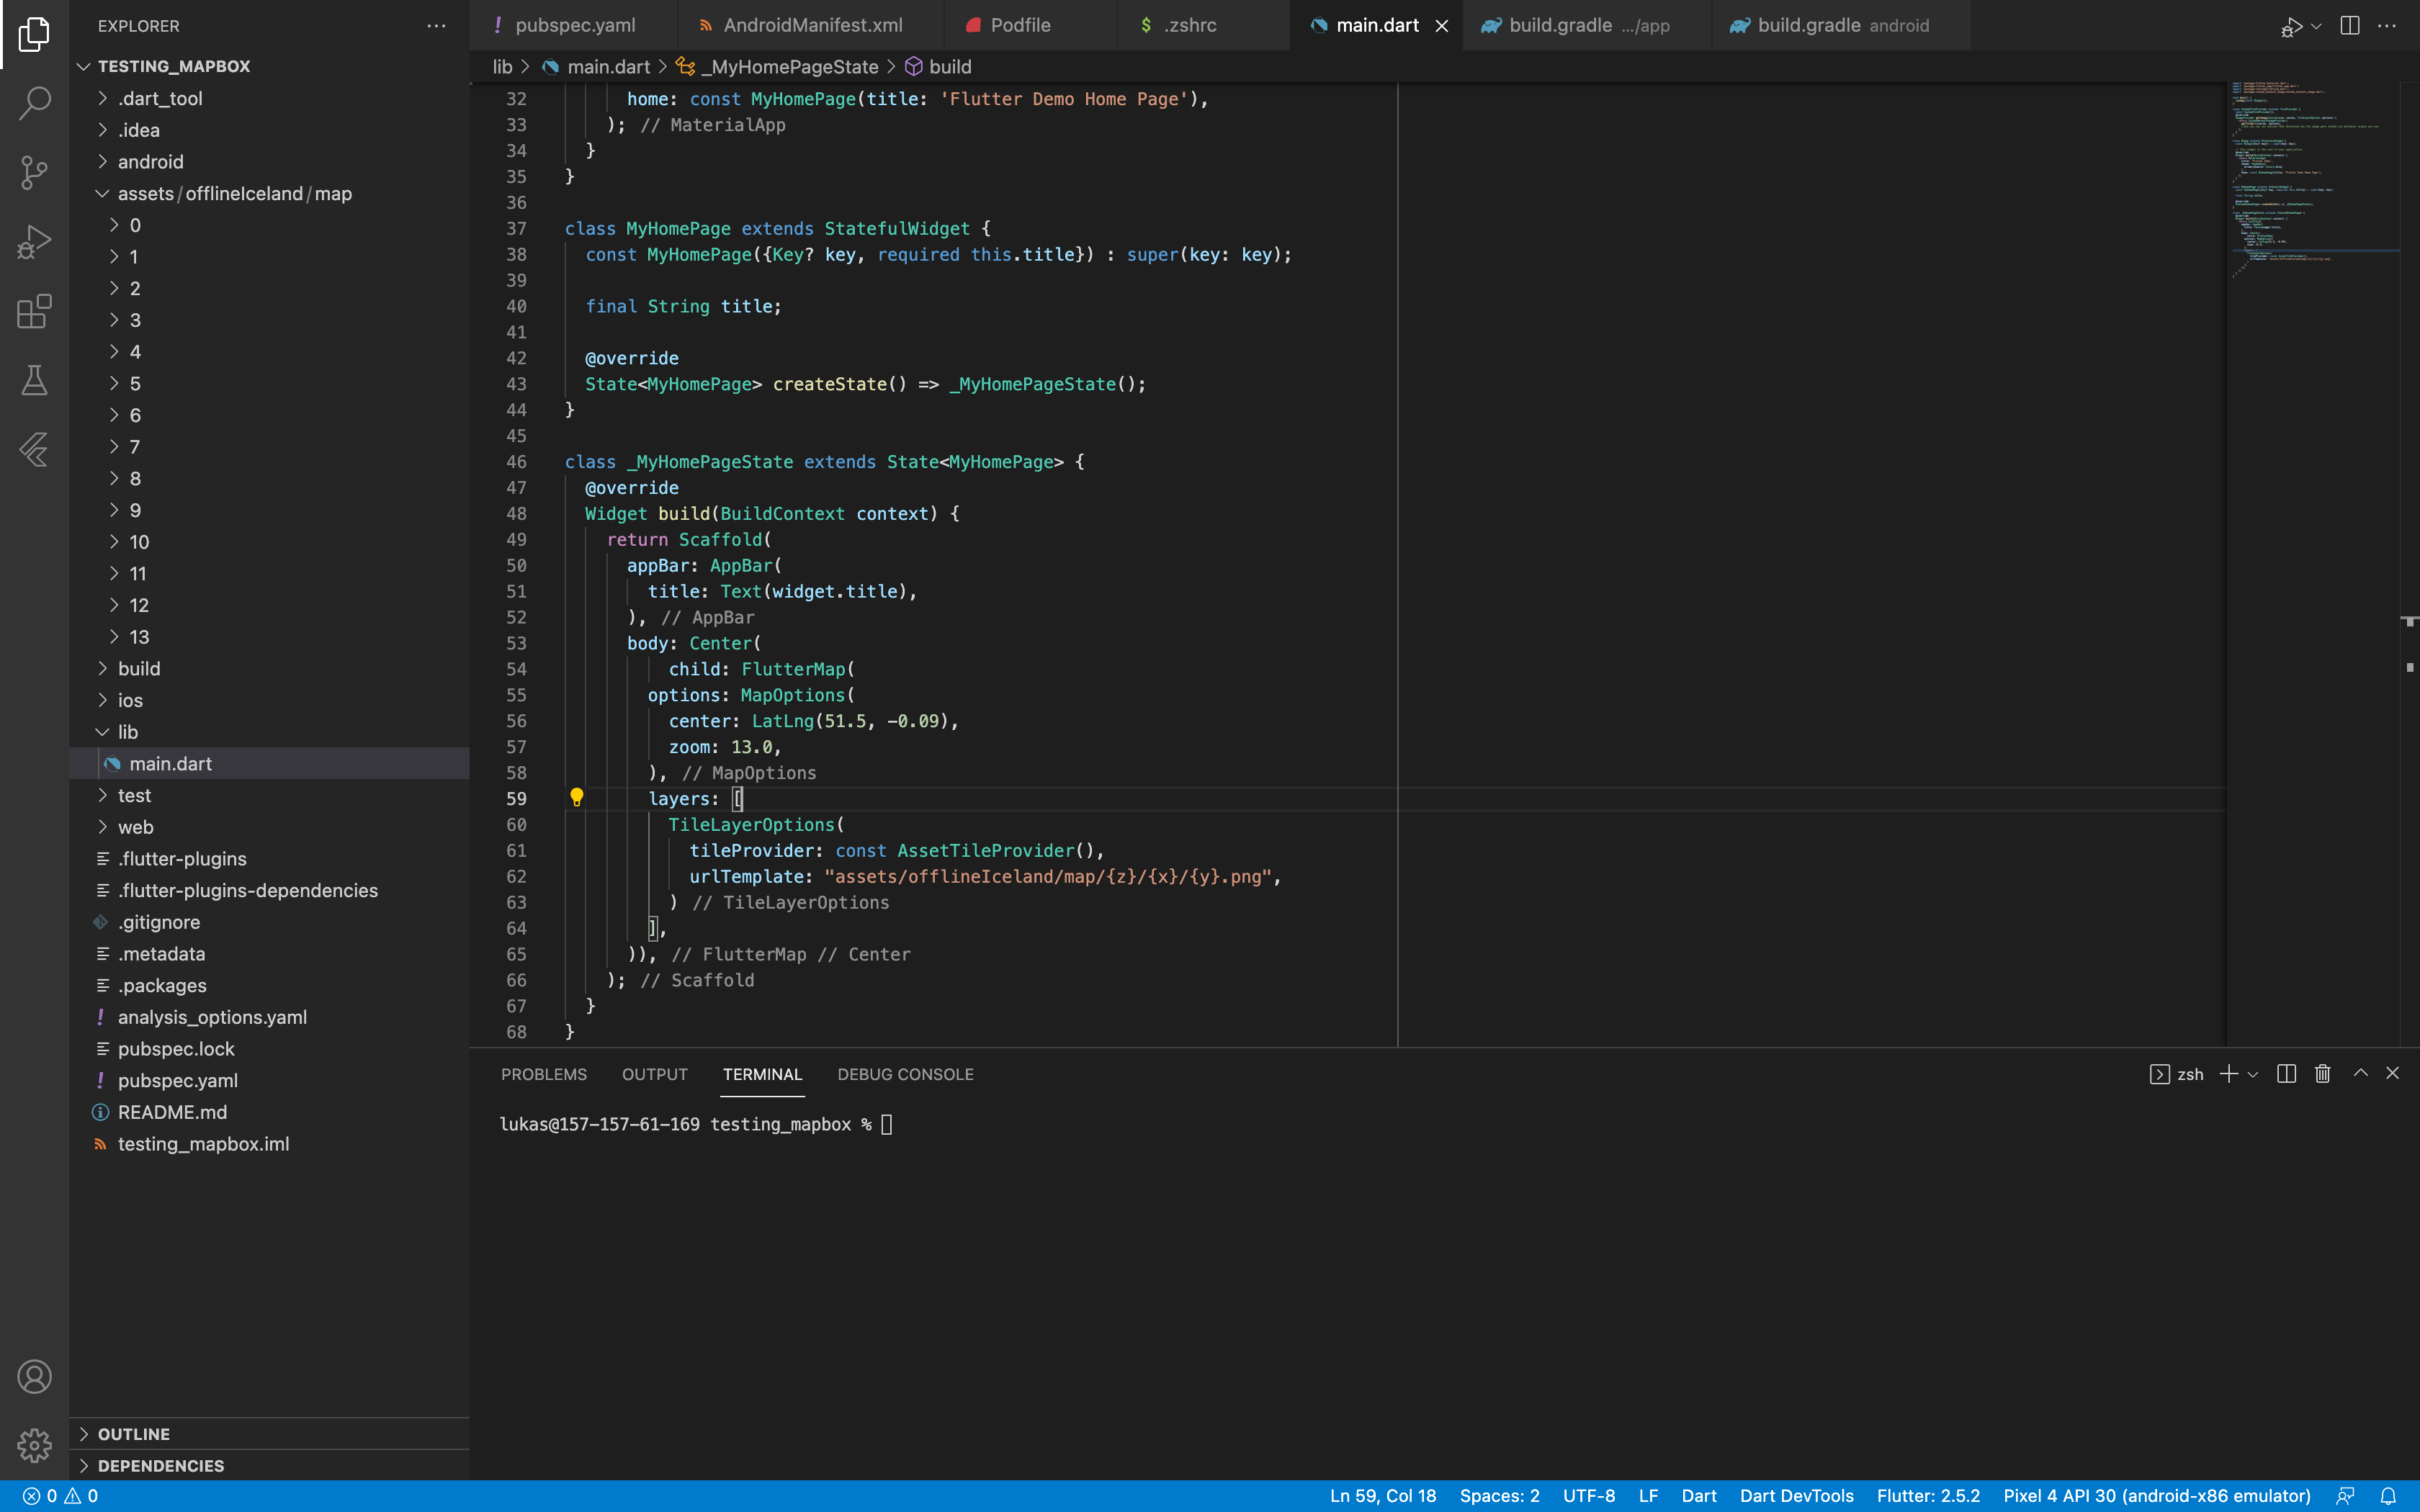
Task: Open the Testing view in the sidebar
Action: tap(34, 380)
